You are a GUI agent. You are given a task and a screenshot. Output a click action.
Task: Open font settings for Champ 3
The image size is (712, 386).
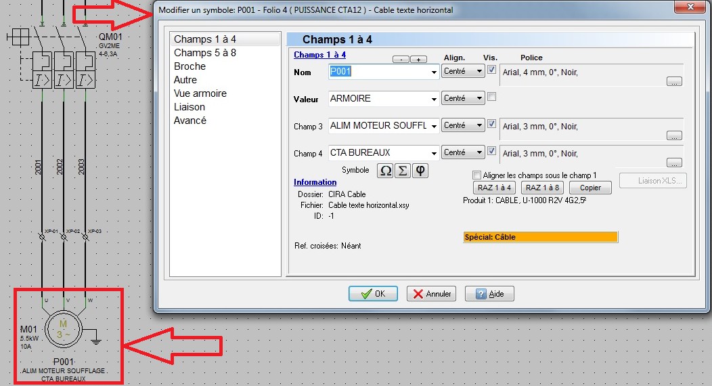(x=673, y=135)
